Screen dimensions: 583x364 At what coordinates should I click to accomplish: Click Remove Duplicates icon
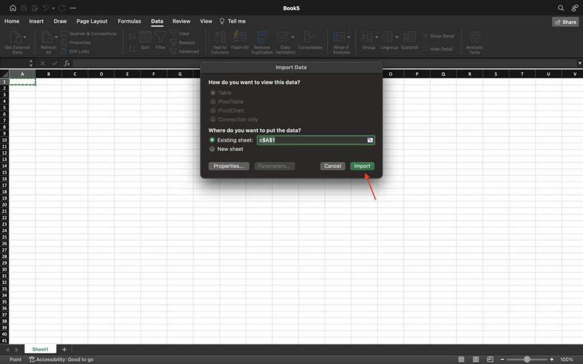pyautogui.click(x=262, y=38)
